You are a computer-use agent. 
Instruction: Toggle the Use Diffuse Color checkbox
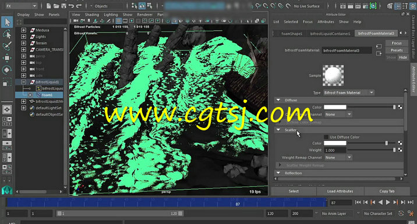[326, 137]
